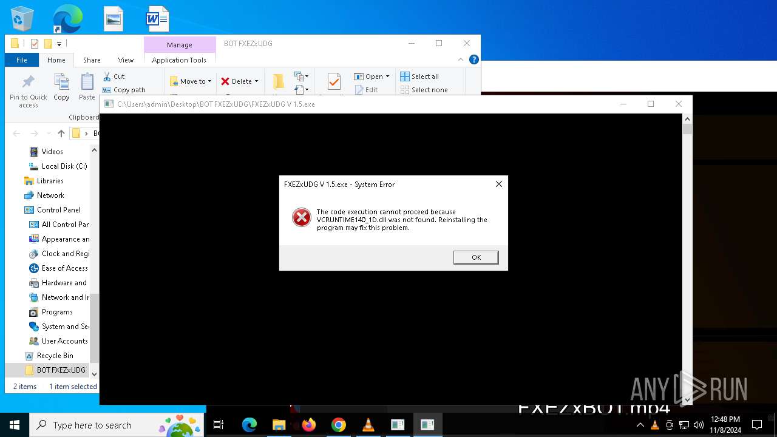777x437 pixels.
Task: Select the Manage contextual tab
Action: (x=180, y=45)
